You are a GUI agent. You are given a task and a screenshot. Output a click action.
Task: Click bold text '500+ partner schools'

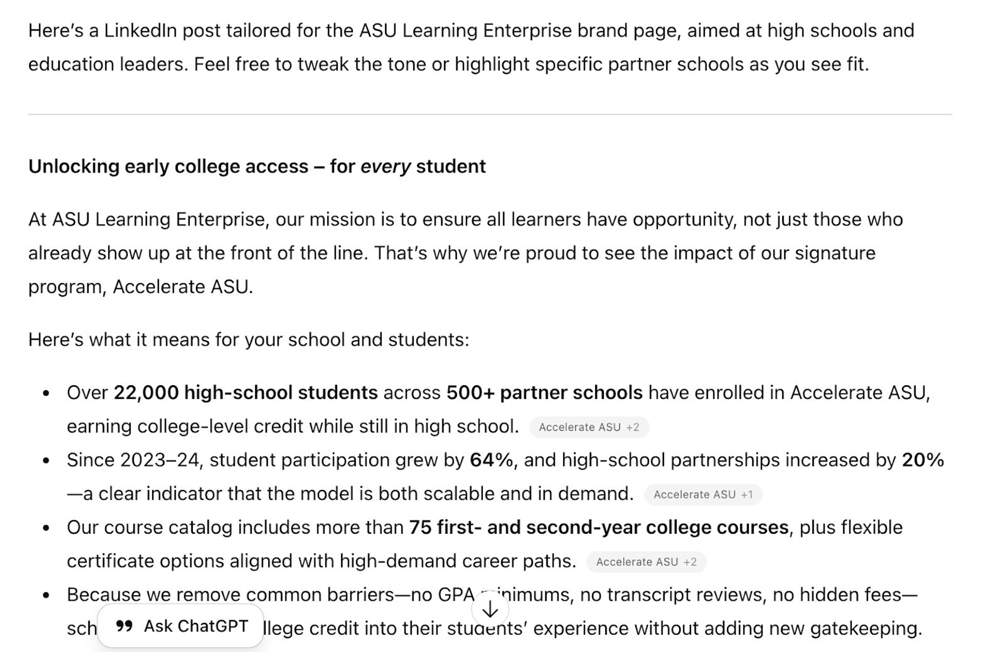tap(544, 392)
